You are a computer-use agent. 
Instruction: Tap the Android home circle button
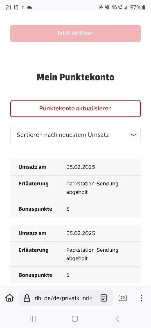tap(75, 319)
